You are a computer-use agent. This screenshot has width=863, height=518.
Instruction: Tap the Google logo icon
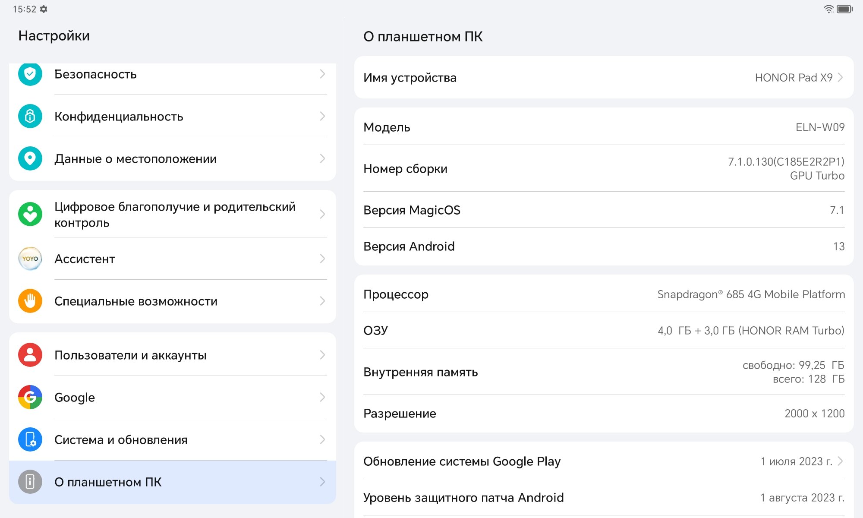30,397
